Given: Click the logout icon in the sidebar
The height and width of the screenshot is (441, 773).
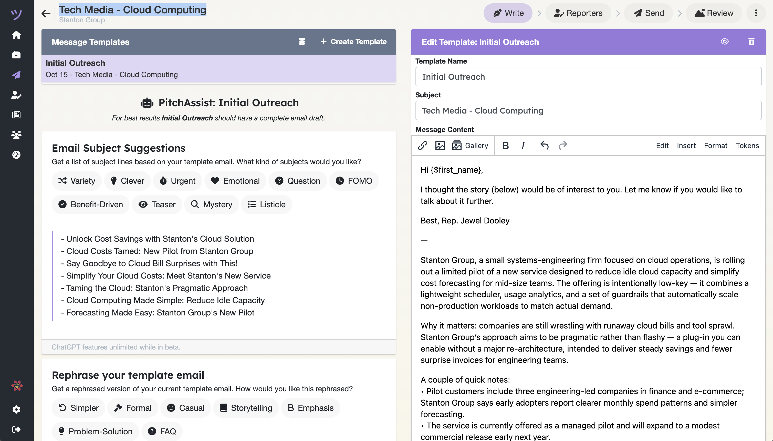Looking at the screenshot, I should point(16,429).
